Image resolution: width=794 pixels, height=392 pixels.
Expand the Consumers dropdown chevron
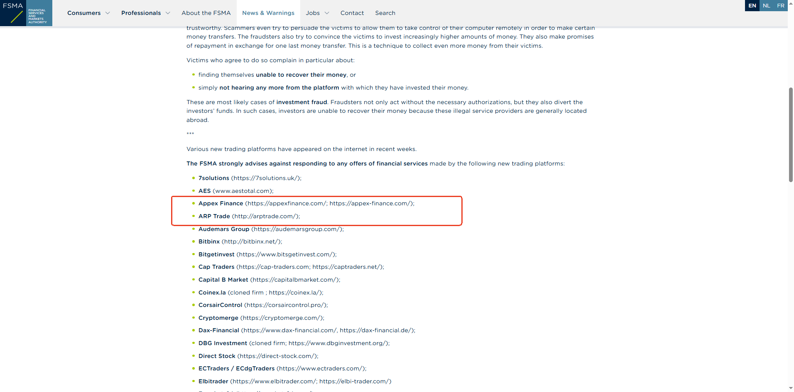point(108,13)
